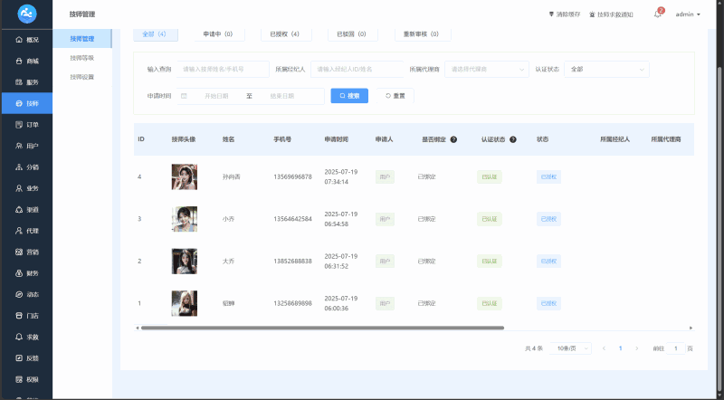Click the 已授权 tag in 小乔's row
This screenshot has width=724, height=400.
(548, 219)
